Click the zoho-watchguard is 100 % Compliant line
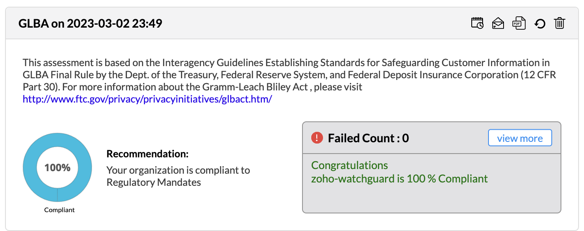The width and height of the screenshot is (584, 231). tap(399, 179)
